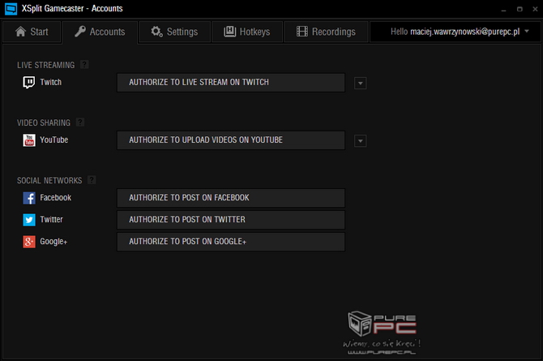This screenshot has height=361, width=543.
Task: Expand the YouTube options dropdown arrow
Action: (360, 141)
